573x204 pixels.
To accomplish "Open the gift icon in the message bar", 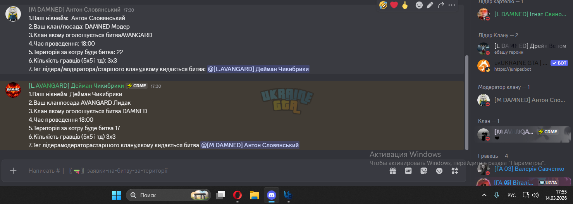I will [x=393, y=171].
